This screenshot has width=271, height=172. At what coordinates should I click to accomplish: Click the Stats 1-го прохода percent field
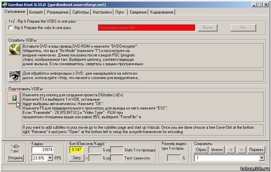(x=95, y=150)
